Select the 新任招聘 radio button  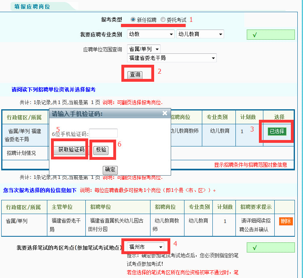133,19
